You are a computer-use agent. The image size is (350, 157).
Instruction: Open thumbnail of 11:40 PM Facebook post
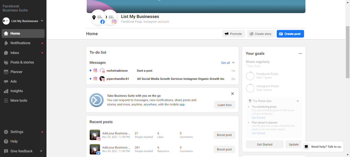click(95, 149)
